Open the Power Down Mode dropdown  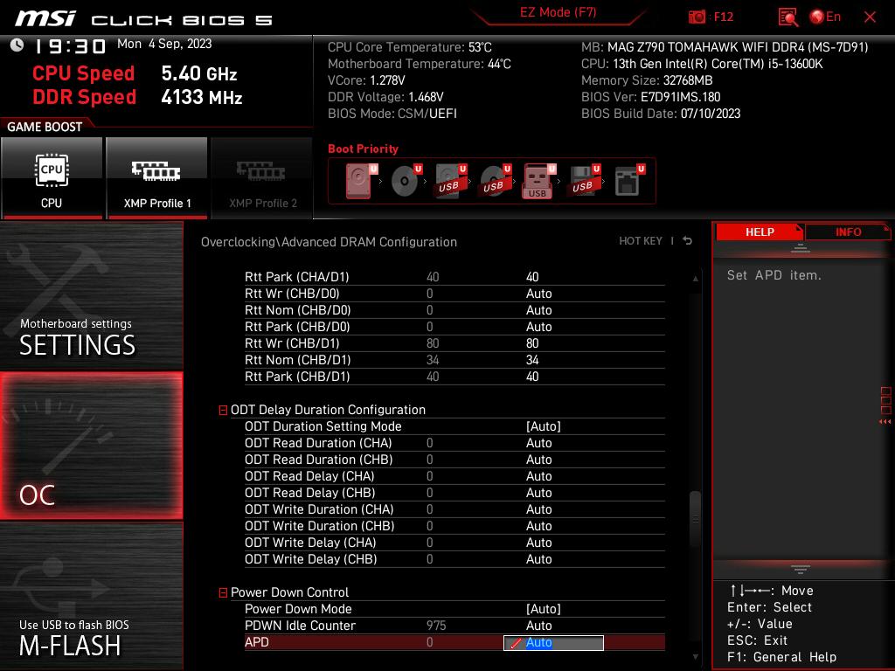coord(544,609)
